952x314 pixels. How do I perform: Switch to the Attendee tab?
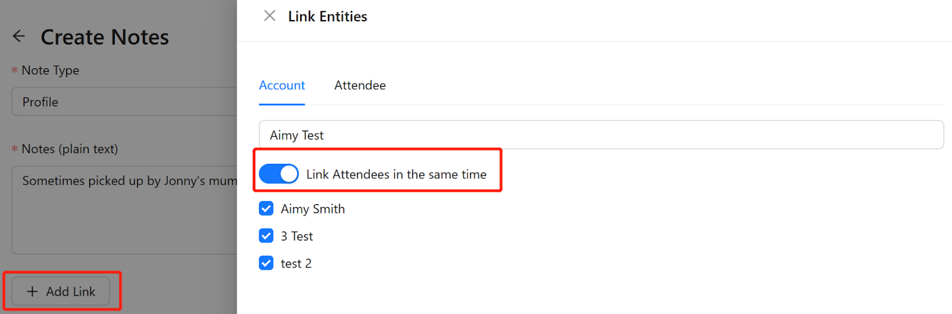pyautogui.click(x=360, y=85)
